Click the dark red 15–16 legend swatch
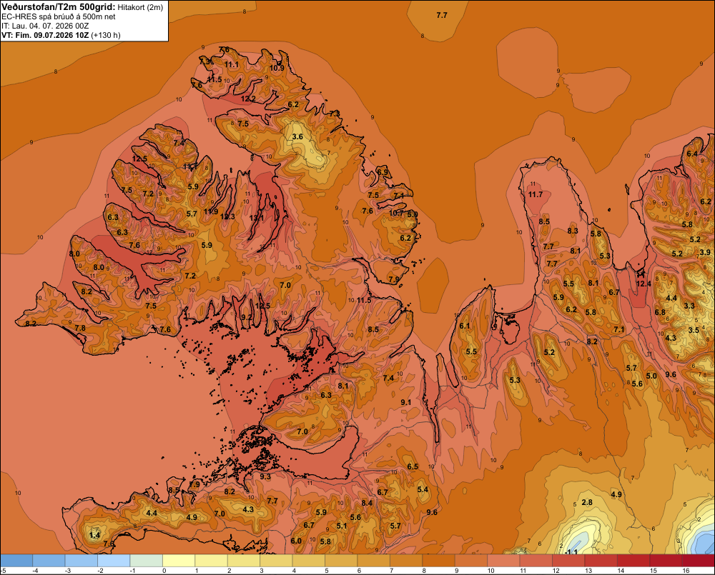This screenshot has height=575, width=715. point(666,561)
